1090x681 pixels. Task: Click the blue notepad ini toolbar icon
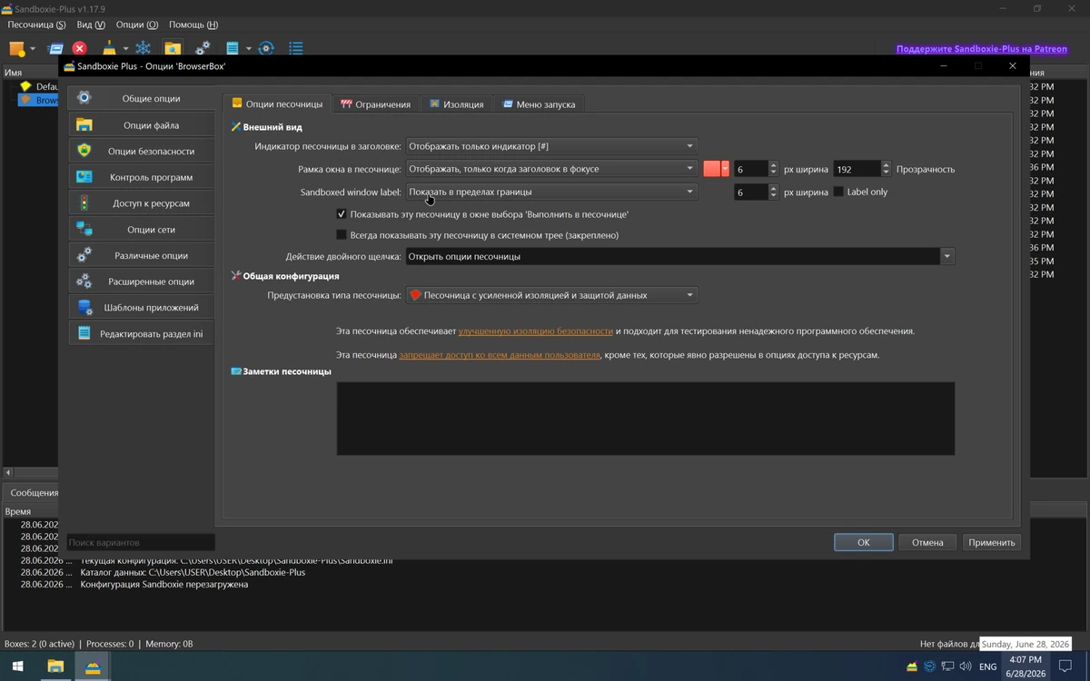[233, 48]
